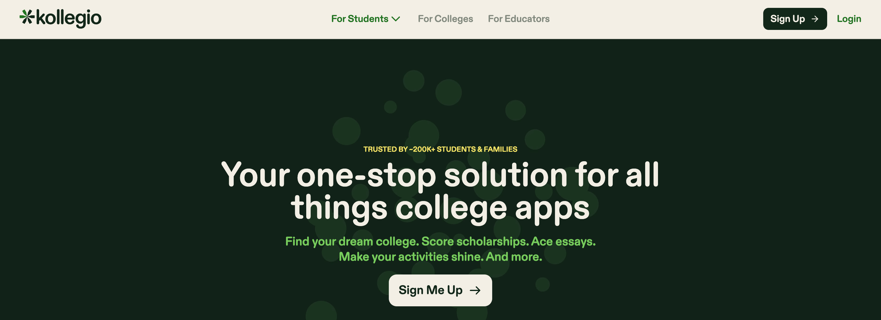The height and width of the screenshot is (320, 881).
Task: Click the Sign Up button
Action: point(795,19)
